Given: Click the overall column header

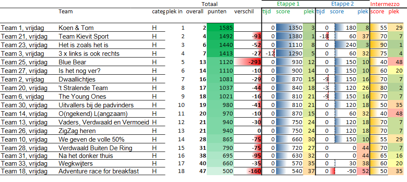Looking at the screenshot, I should pyautogui.click(x=195, y=12).
